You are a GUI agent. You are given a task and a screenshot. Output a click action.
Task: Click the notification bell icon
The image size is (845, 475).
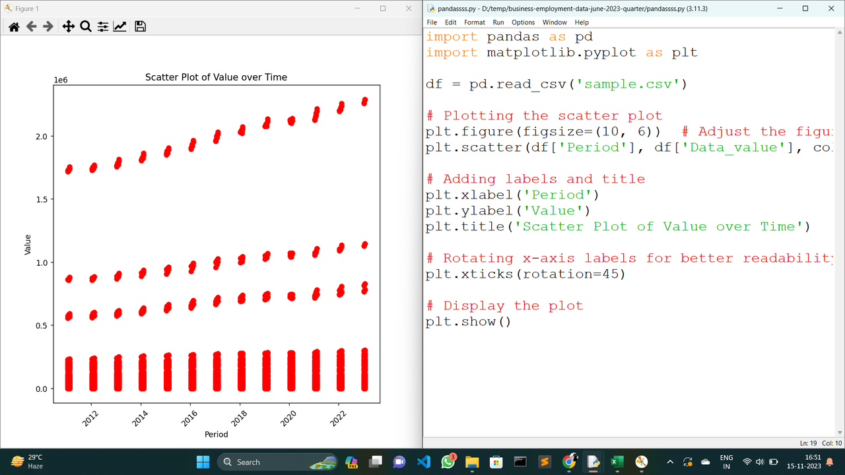tap(830, 462)
